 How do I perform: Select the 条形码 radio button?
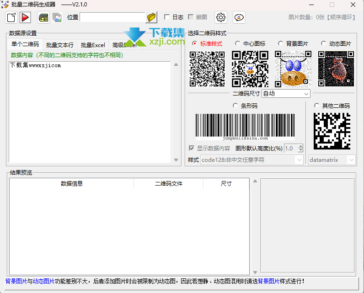(235, 106)
